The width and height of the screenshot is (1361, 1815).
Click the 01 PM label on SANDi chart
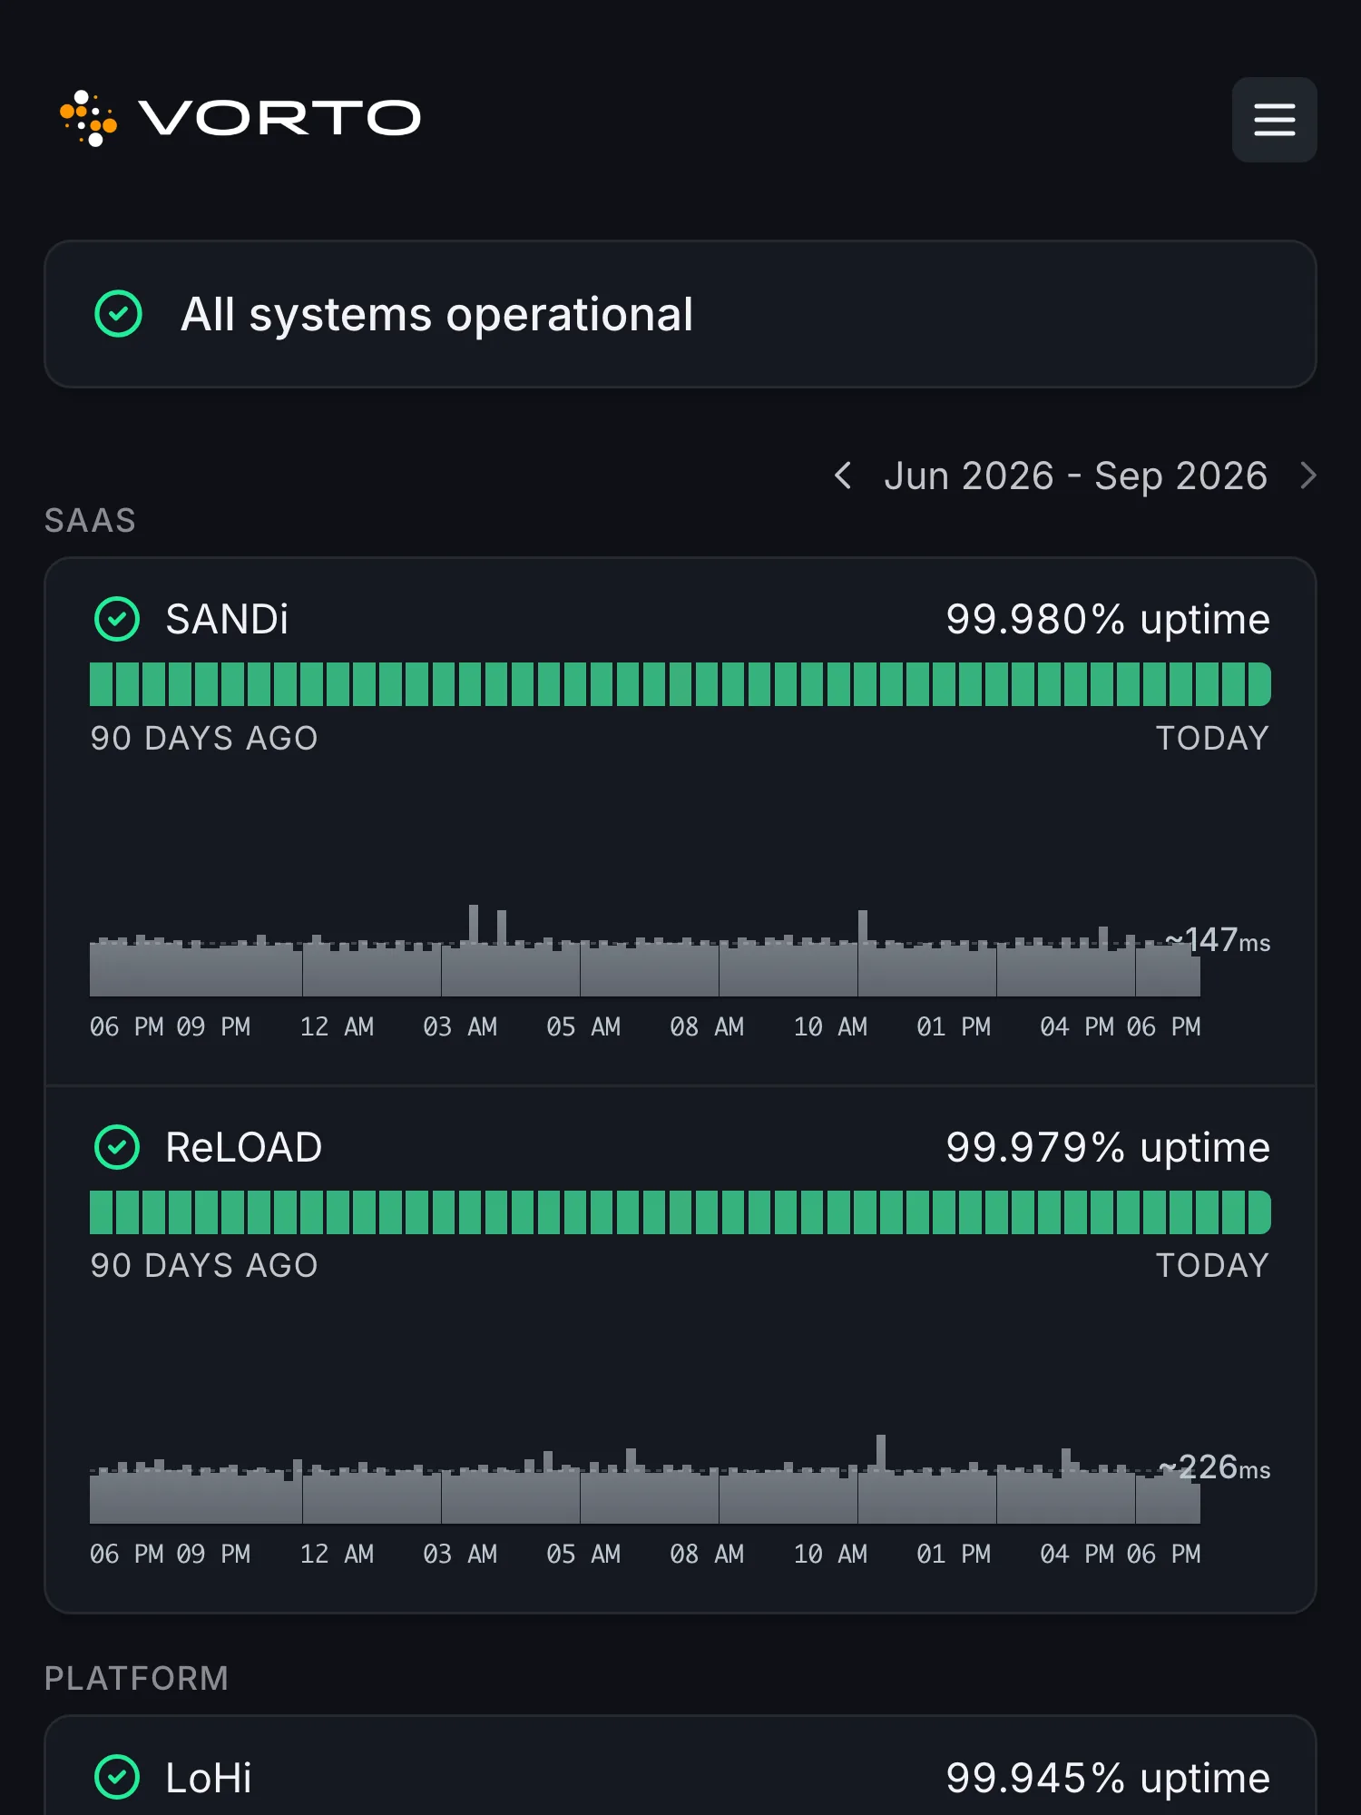[x=954, y=1026]
